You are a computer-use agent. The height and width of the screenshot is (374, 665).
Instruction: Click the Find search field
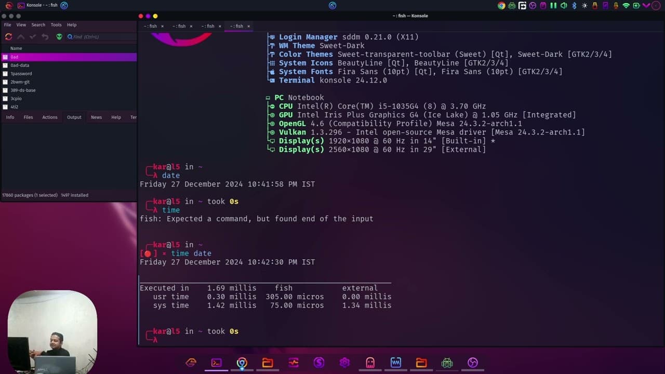click(101, 37)
